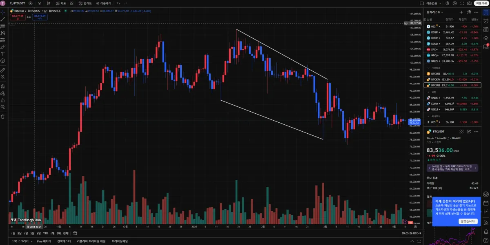Viewport: 490px width, 245px height.
Task: Click the 퍼블리쉬 publish button
Action: pos(481,3)
